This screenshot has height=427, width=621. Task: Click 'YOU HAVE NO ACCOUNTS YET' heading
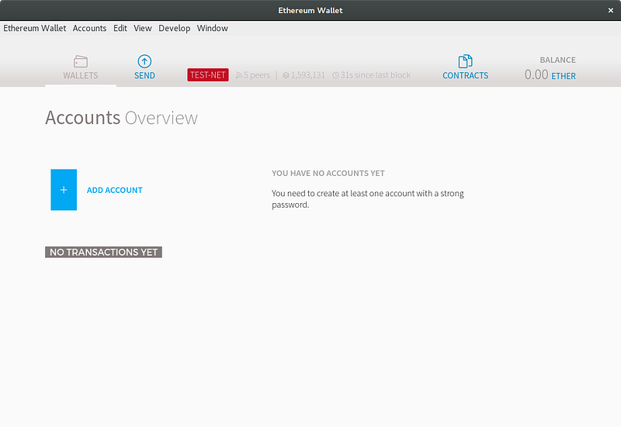(x=328, y=173)
